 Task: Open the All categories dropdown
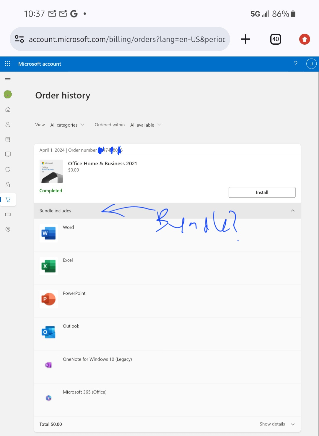point(67,125)
